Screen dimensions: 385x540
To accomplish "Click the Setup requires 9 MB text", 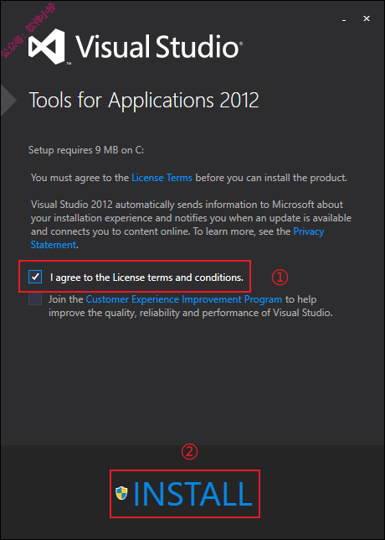I will point(86,150).
